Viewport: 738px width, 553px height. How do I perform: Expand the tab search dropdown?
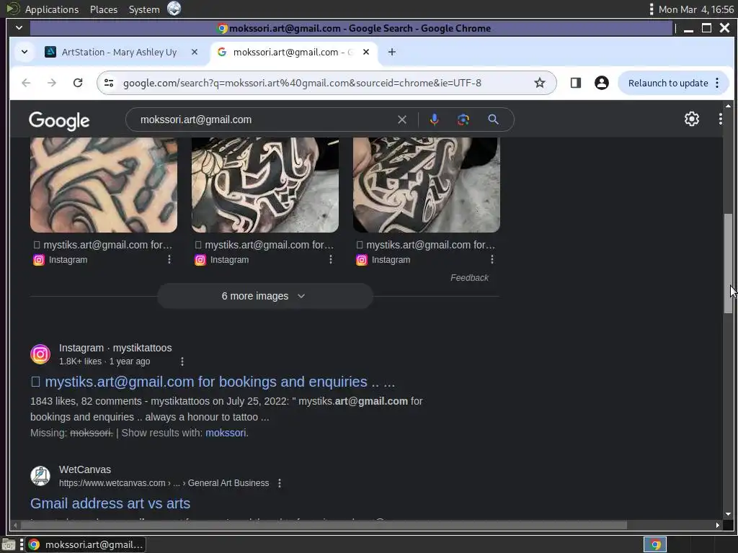[25, 52]
